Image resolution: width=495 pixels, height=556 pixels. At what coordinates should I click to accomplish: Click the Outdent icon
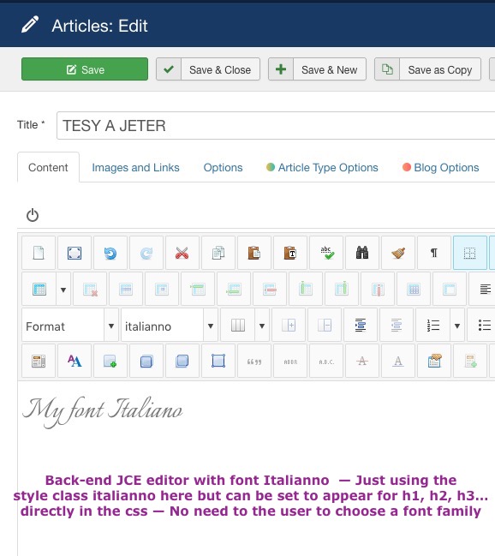click(x=397, y=325)
